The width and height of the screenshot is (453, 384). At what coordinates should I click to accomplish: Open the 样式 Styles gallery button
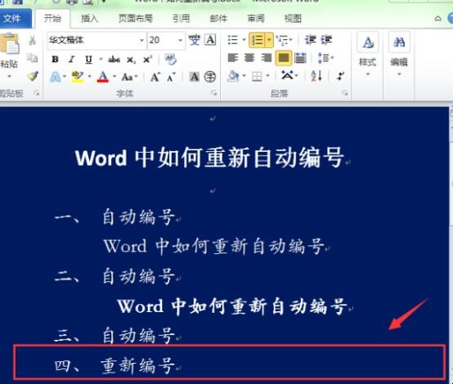click(x=367, y=55)
